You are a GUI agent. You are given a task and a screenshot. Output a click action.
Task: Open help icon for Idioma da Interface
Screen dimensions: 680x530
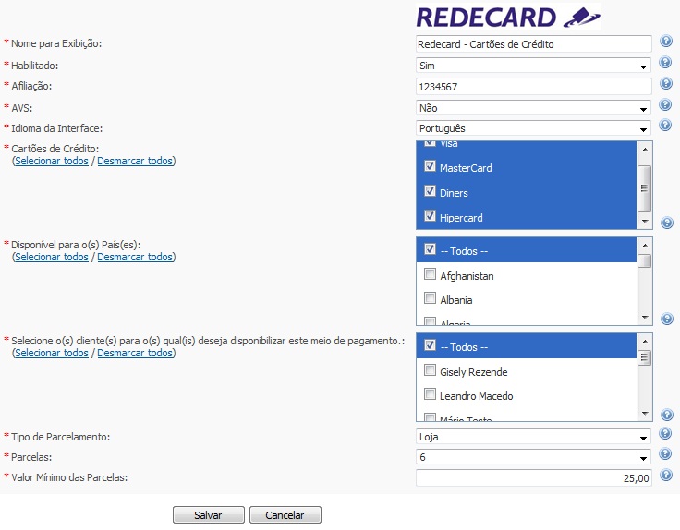pyautogui.click(x=665, y=125)
